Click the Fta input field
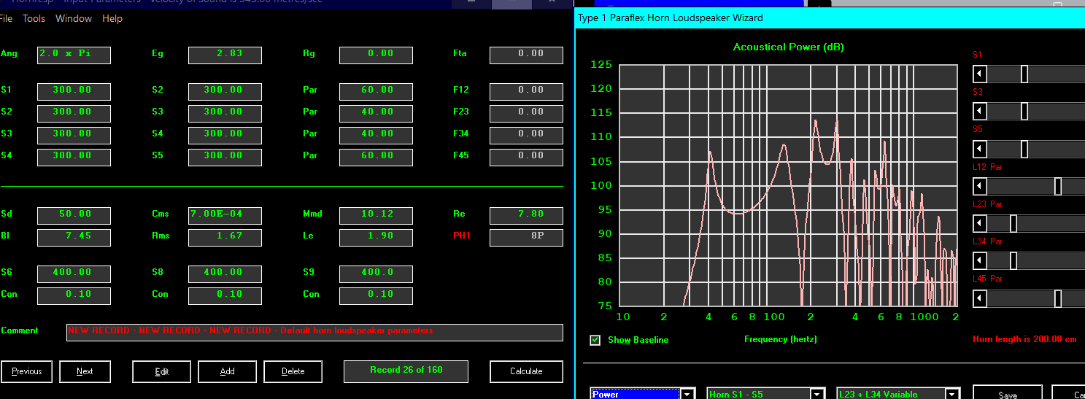 (x=526, y=55)
